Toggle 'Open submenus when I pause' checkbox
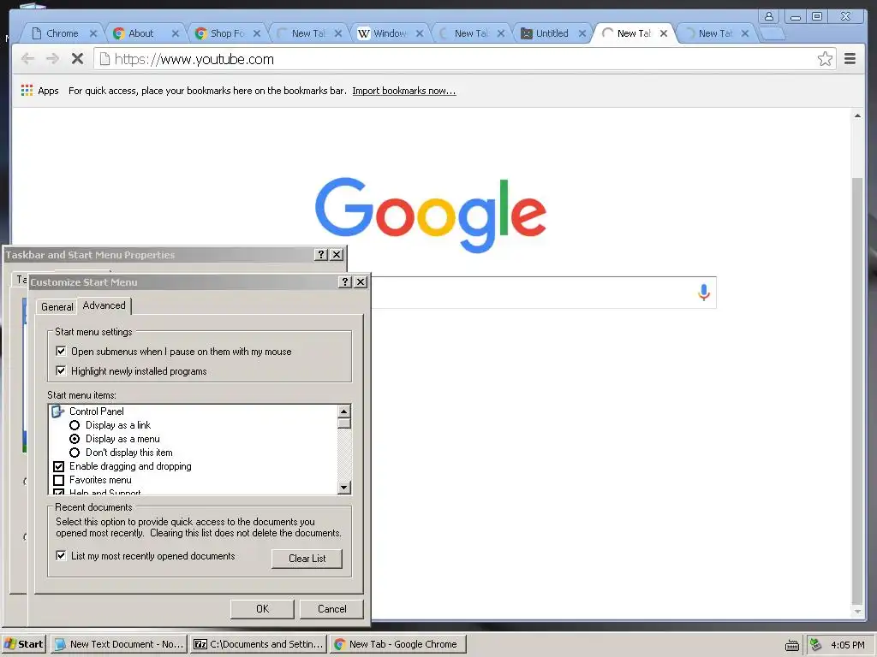This screenshot has height=657, width=877. pos(61,351)
